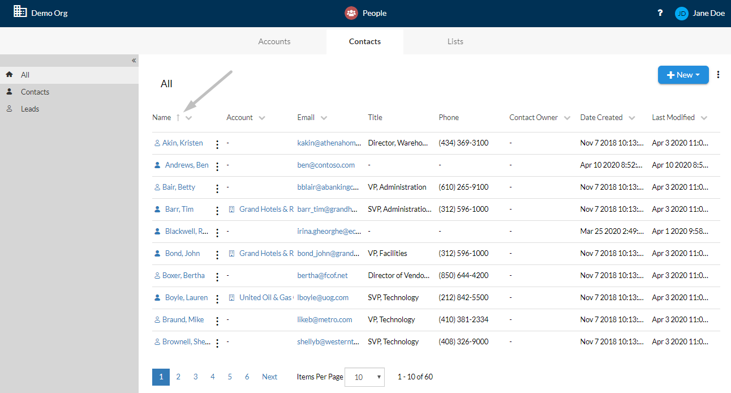Switch to the Lists tab

click(x=455, y=41)
